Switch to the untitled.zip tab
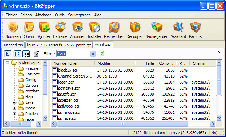 point(13,45)
